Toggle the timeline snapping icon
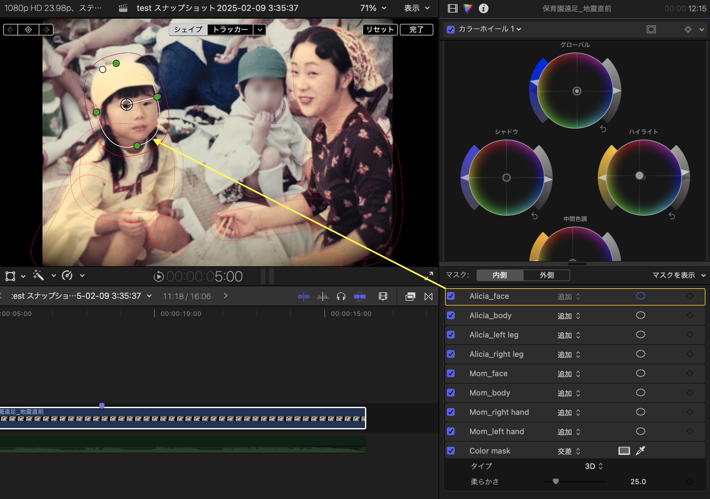Image resolution: width=710 pixels, height=499 pixels. [360, 296]
